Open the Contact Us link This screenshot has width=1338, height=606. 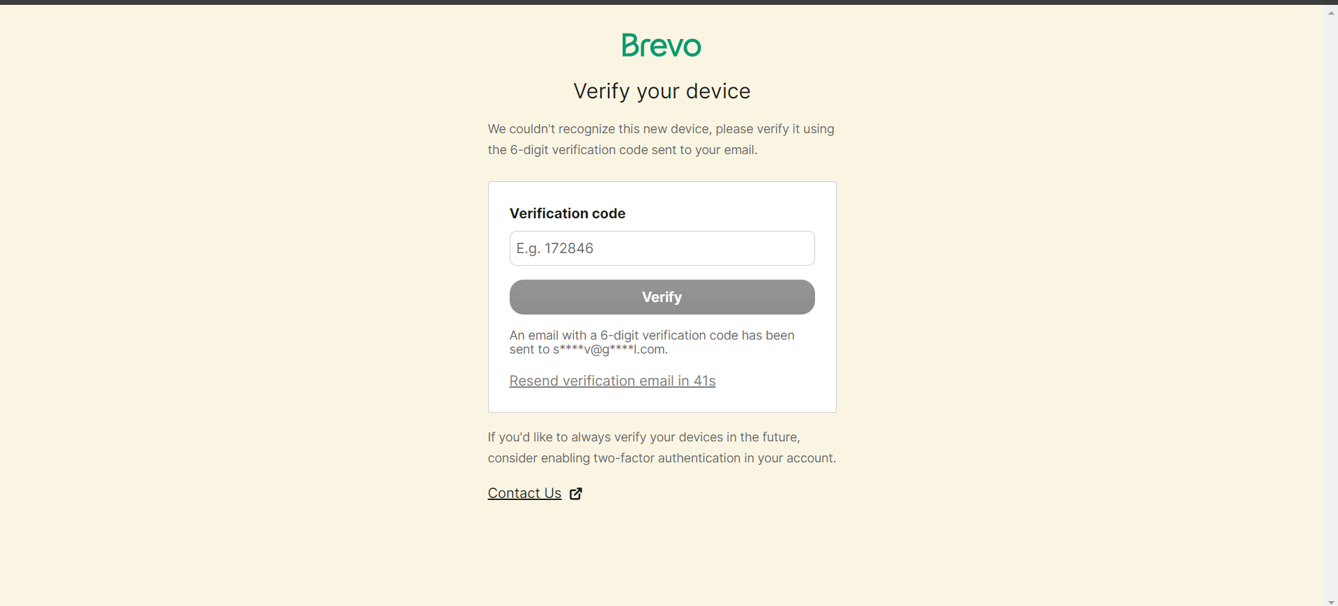[524, 493]
